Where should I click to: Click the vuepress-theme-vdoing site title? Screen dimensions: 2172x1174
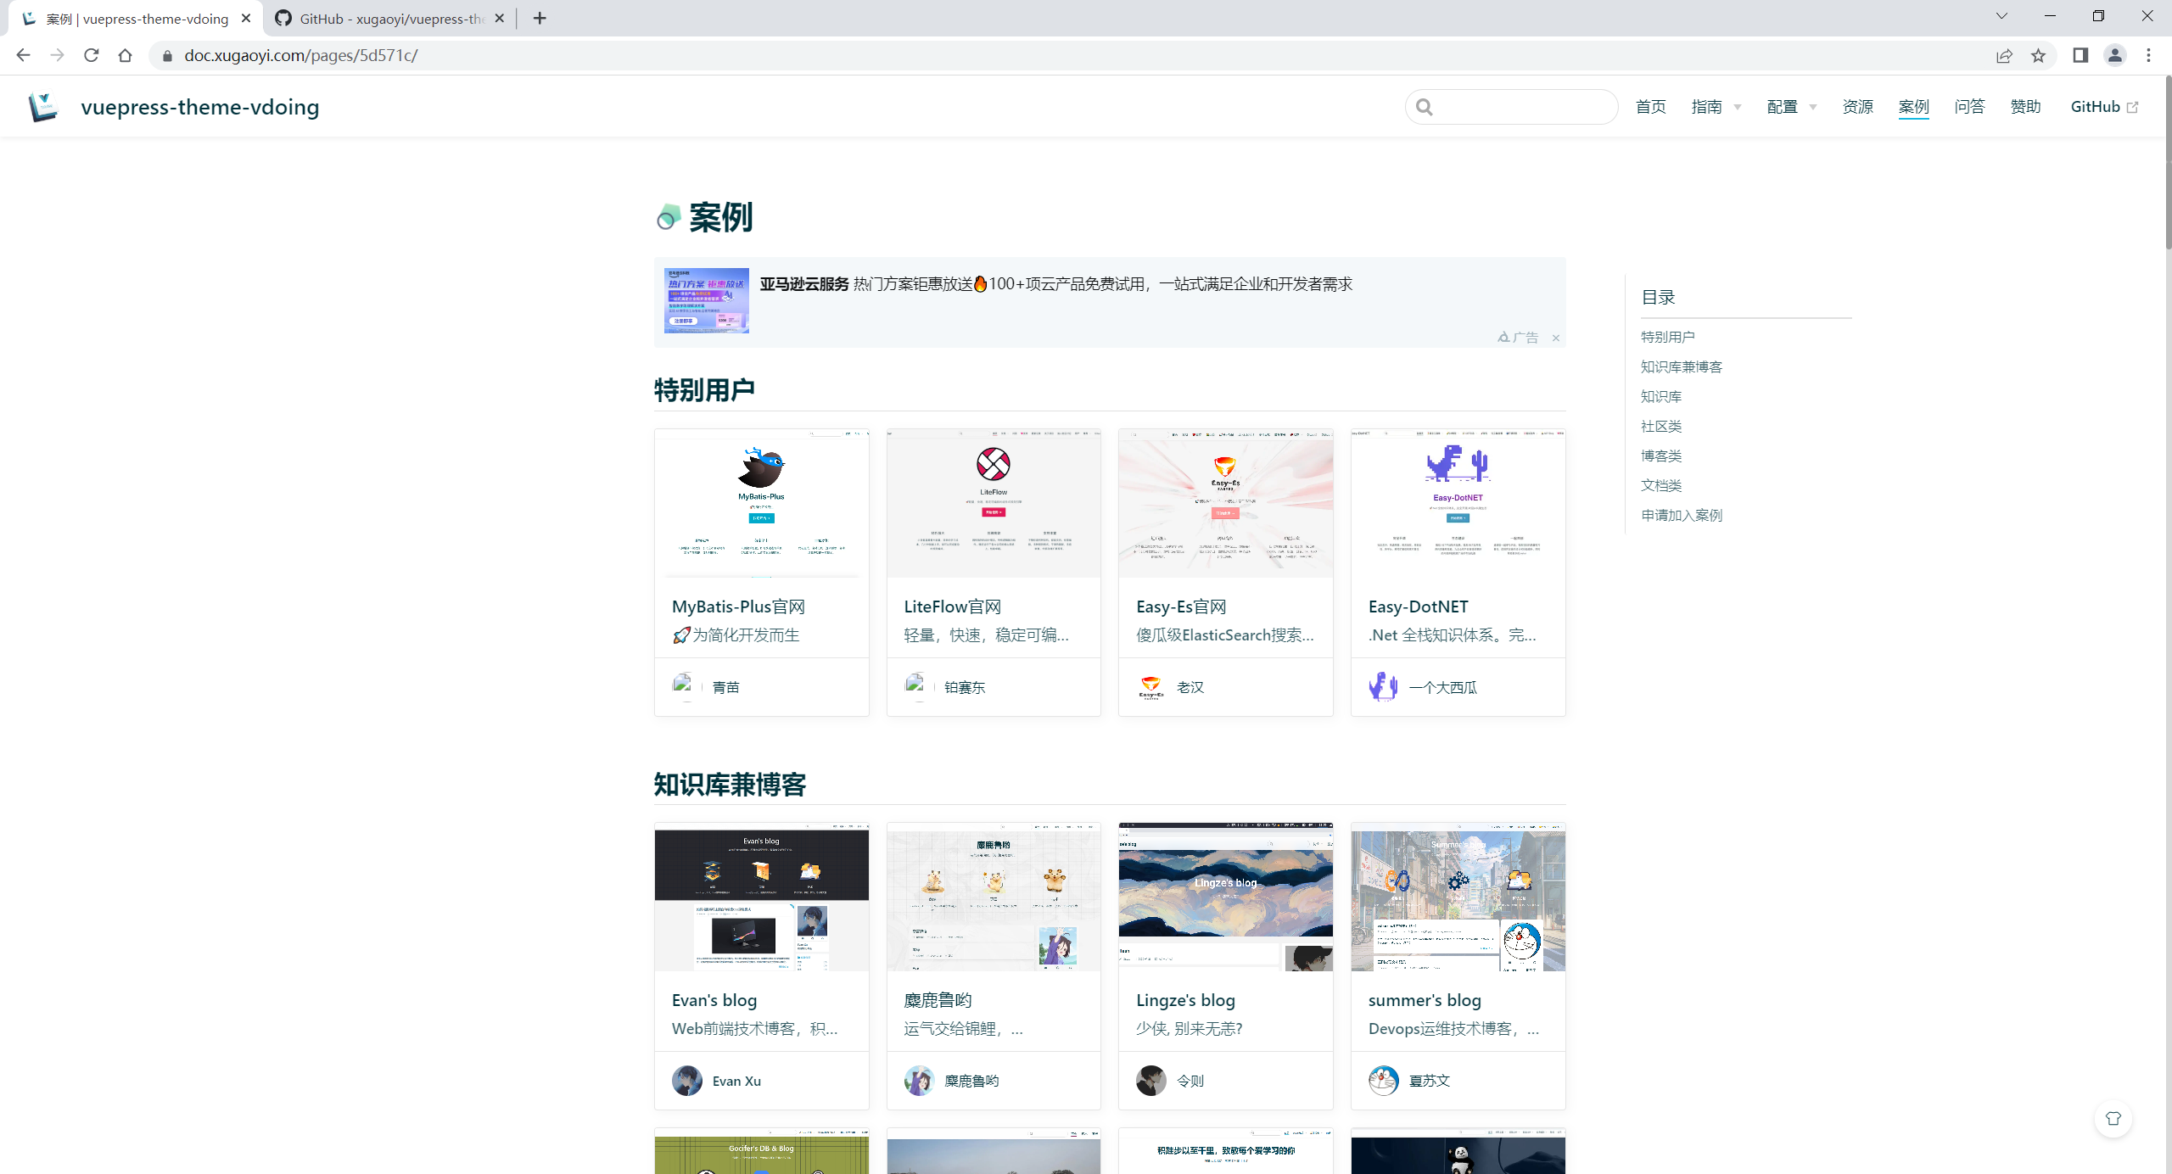[200, 107]
